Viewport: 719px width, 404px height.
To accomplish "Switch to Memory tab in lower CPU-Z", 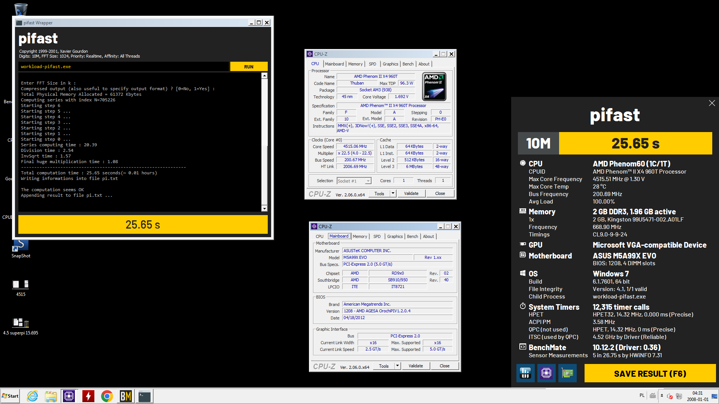I will [x=360, y=236].
